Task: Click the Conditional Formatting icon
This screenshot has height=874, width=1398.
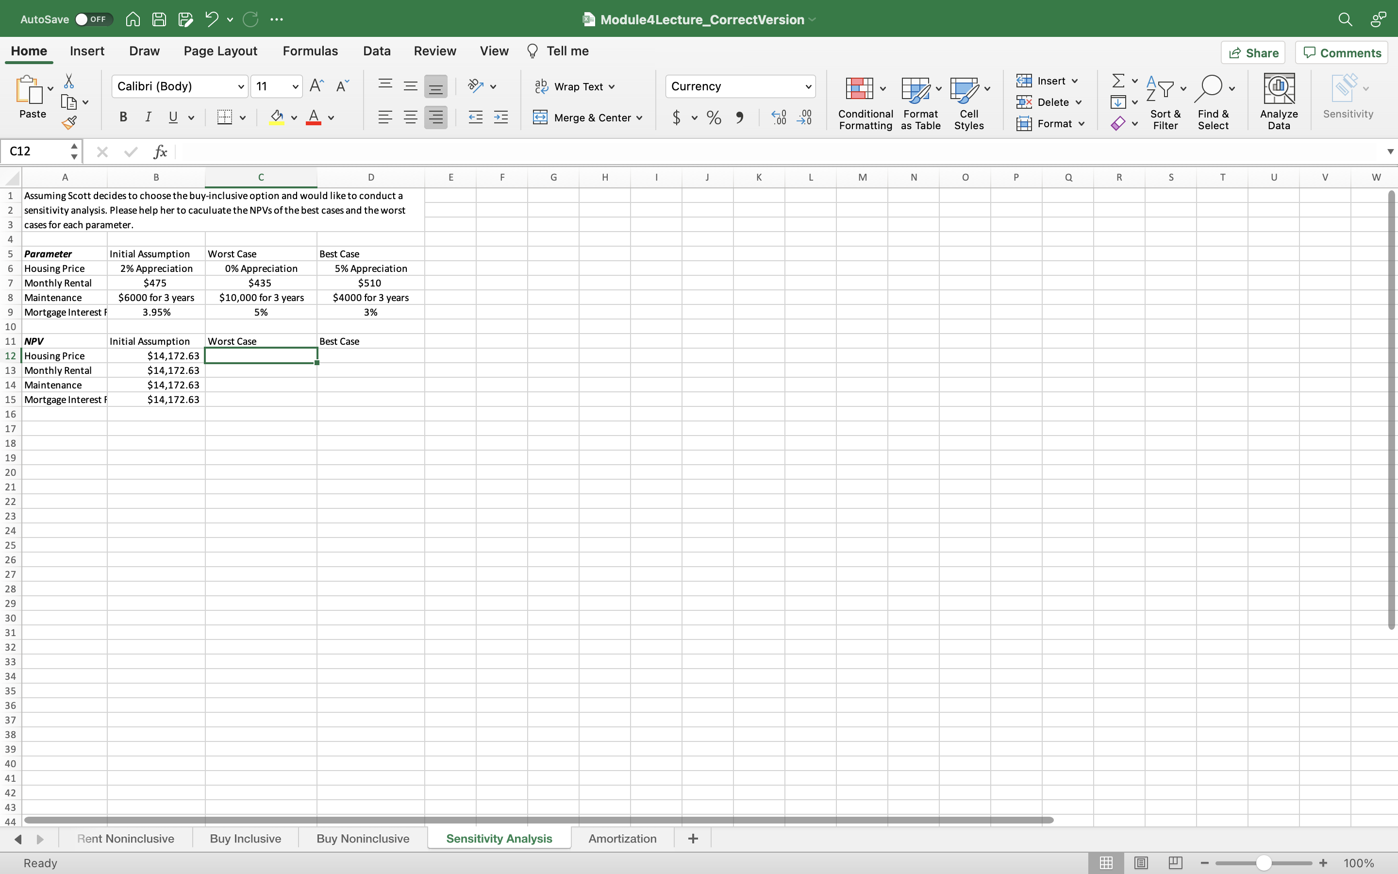Action: (x=859, y=89)
